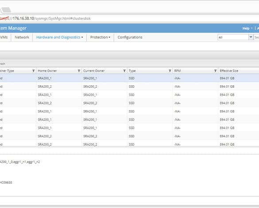Sort by Current Owner column header
The height and width of the screenshot is (208, 259).
94,71
